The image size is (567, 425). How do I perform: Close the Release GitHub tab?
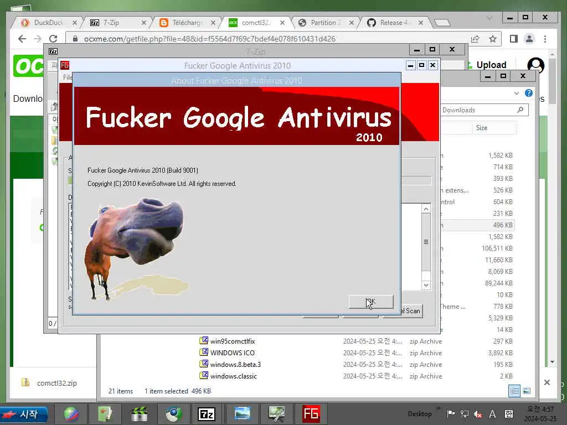421,23
